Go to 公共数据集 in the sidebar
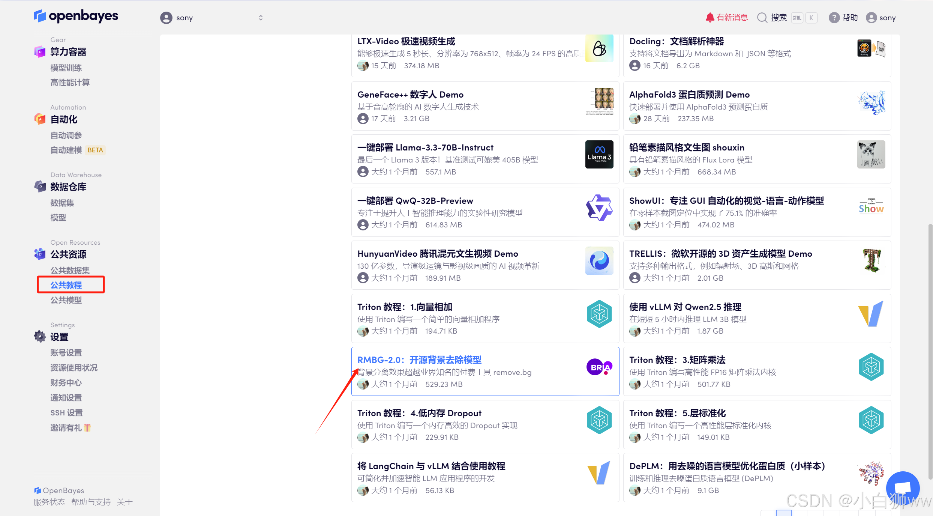 coord(70,270)
